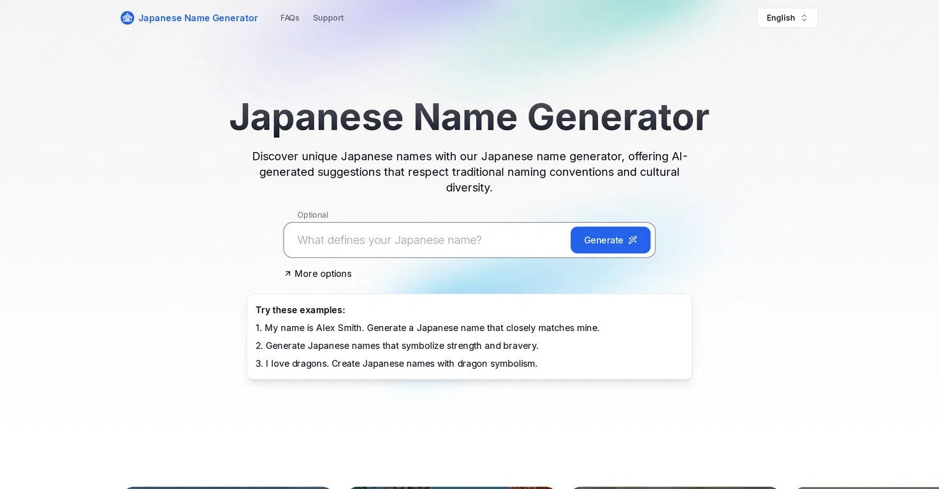The image size is (939, 489).
Task: Expand More options
Action: (318, 274)
